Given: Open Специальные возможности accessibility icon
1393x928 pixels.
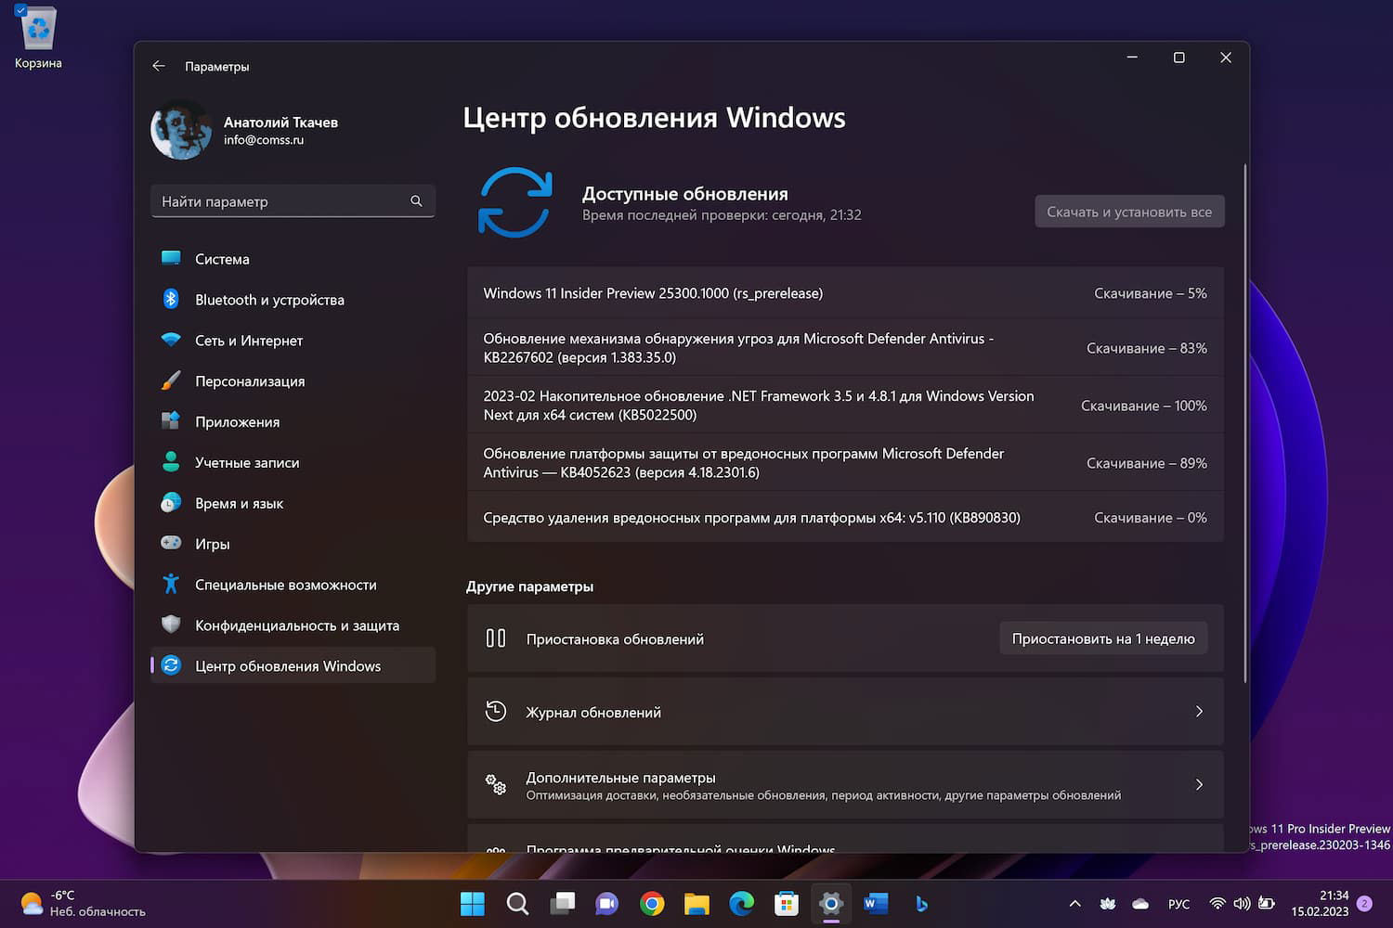Looking at the screenshot, I should point(171,584).
